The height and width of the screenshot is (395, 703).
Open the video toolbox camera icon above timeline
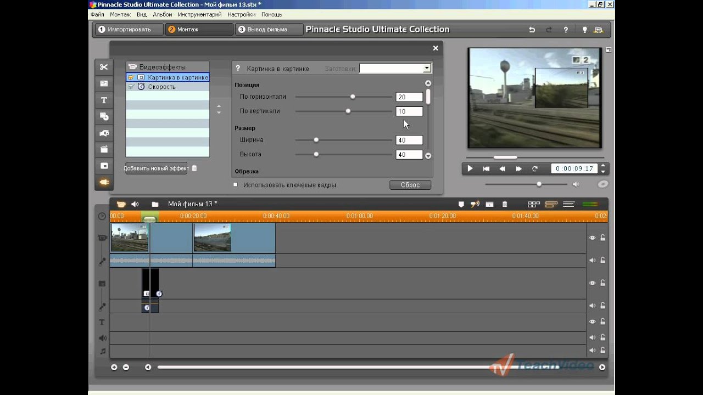tap(121, 204)
